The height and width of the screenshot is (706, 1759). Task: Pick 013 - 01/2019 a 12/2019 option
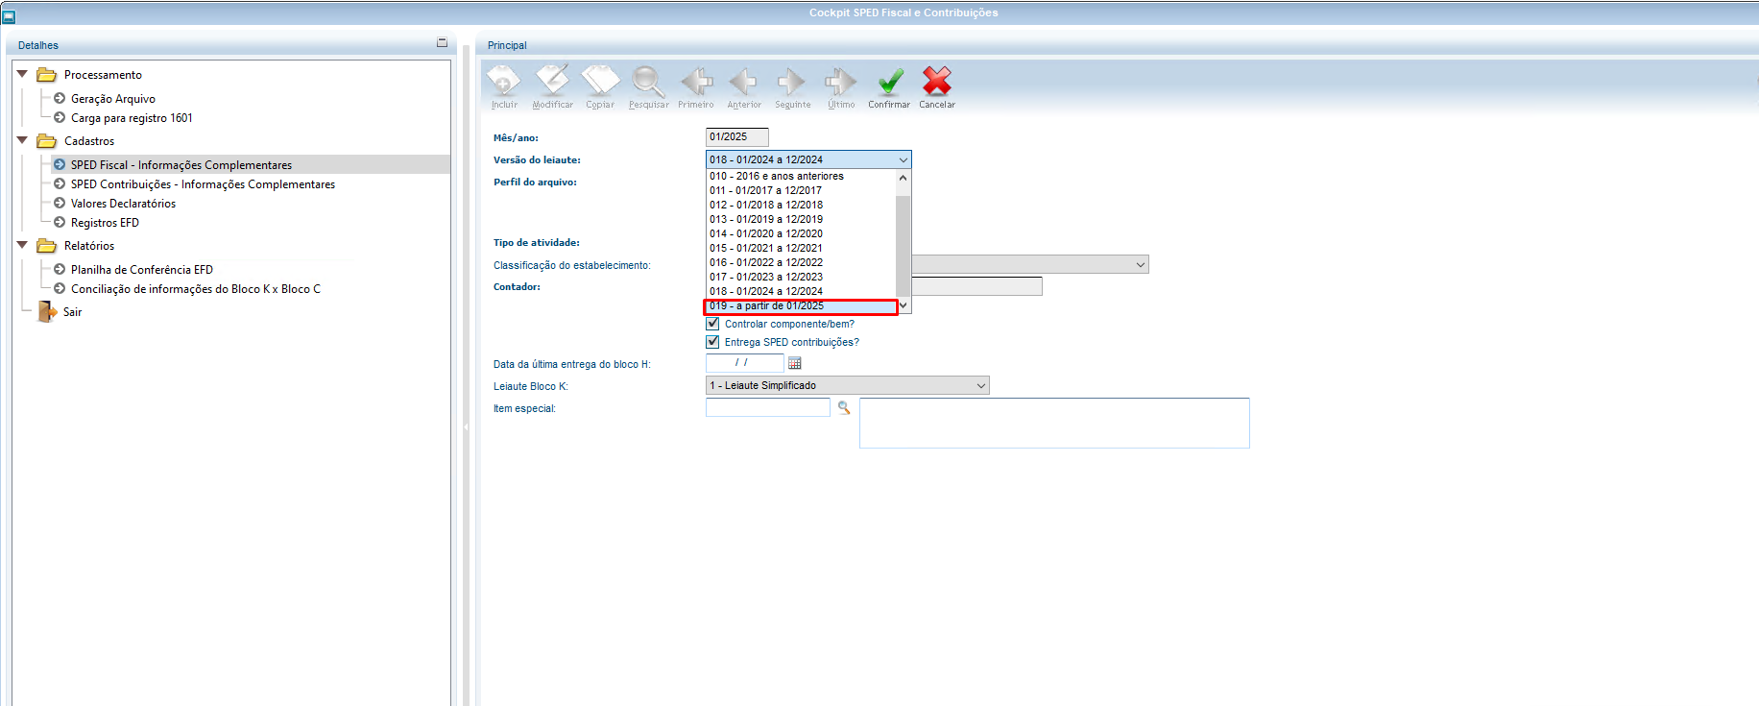point(801,219)
